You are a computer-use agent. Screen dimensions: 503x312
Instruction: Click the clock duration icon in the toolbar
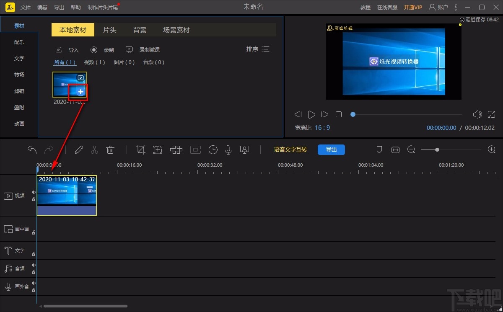tap(213, 150)
